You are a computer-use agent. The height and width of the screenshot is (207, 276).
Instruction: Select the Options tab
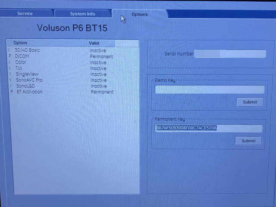point(140,14)
